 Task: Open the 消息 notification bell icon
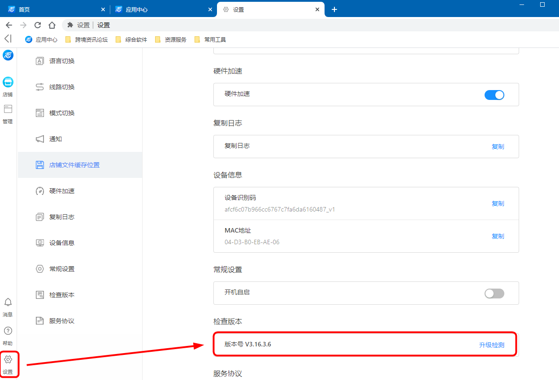tap(8, 302)
